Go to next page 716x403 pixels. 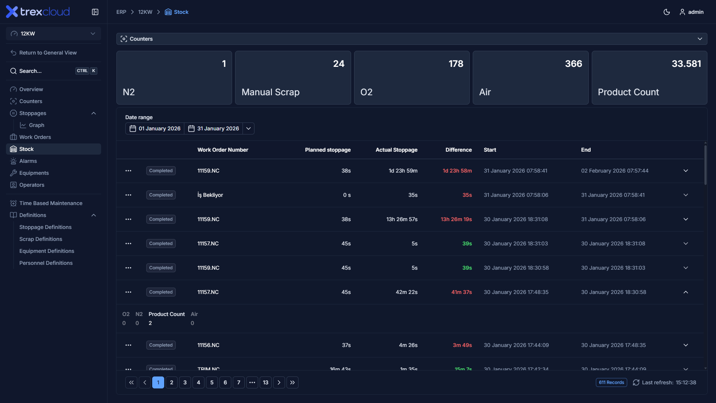[279, 382]
